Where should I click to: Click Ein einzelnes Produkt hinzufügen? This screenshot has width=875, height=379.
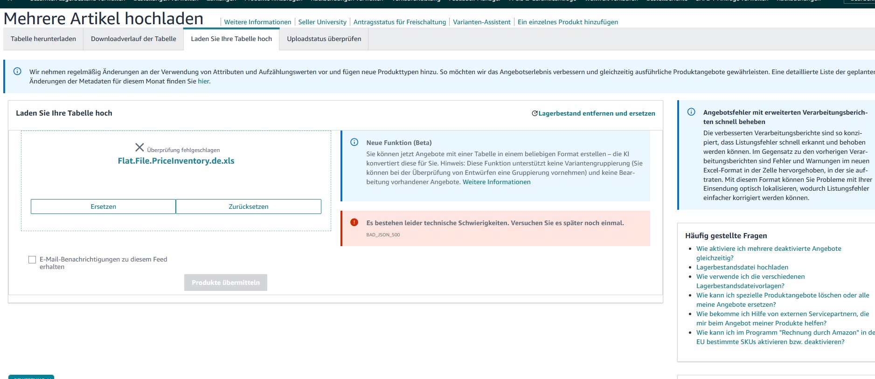pos(568,22)
